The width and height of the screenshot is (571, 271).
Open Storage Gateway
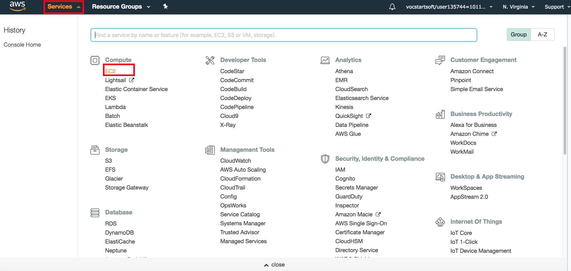[x=127, y=188]
